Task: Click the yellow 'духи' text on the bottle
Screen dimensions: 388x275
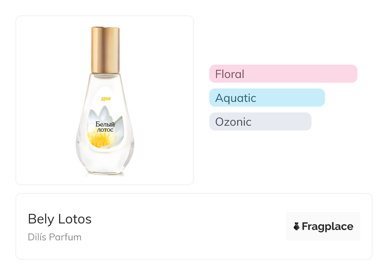Action: pyautogui.click(x=105, y=99)
